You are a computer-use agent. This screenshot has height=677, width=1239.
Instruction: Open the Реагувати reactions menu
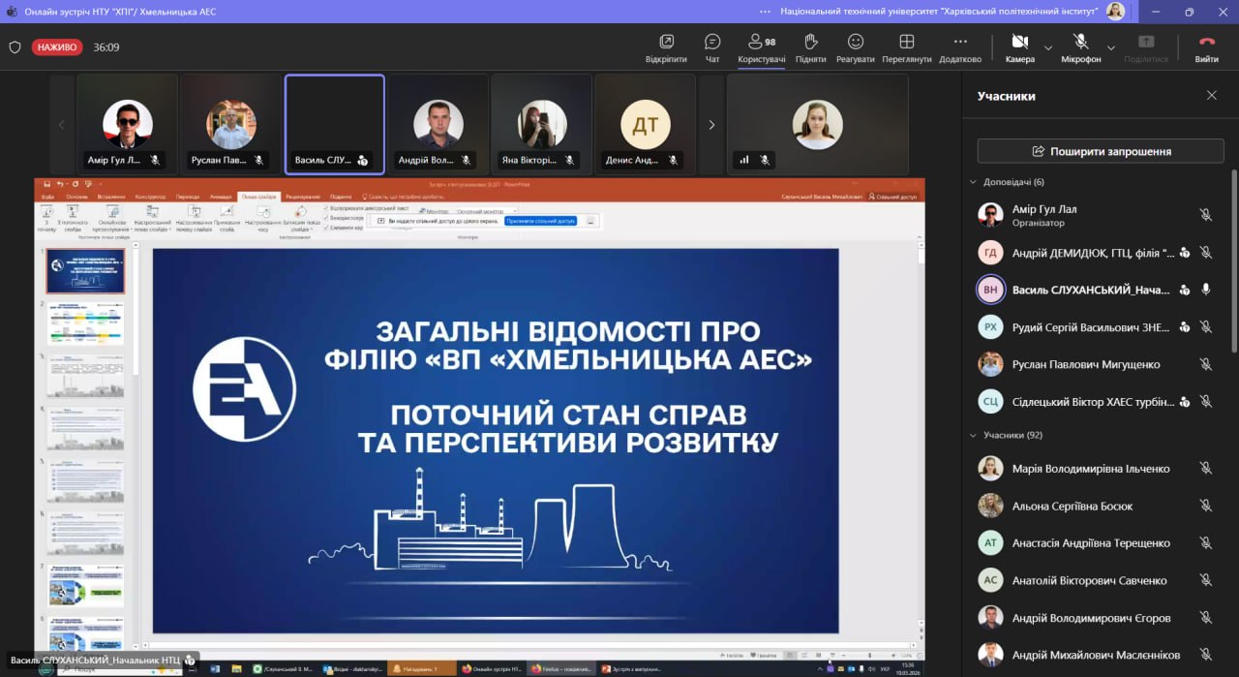click(x=855, y=46)
